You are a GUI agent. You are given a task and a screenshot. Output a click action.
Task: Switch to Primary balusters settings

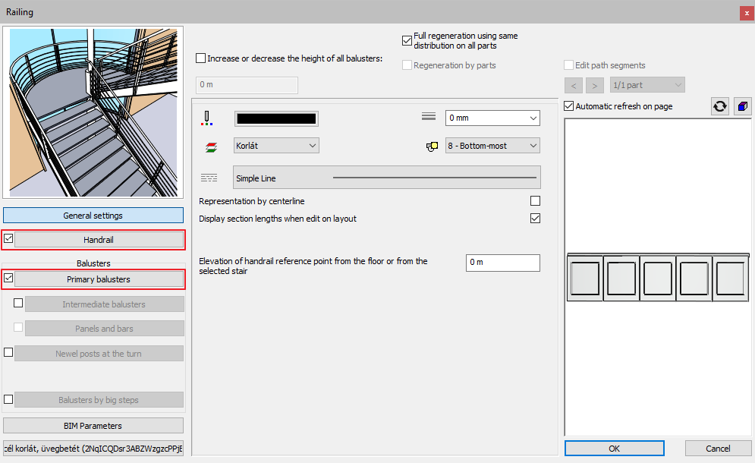point(99,279)
